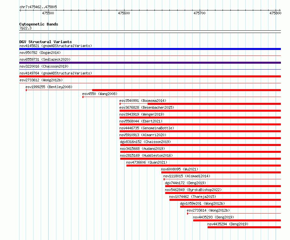
Task: Click nsv5568044 (Ebert2021) label
Action: [x=141, y=121]
